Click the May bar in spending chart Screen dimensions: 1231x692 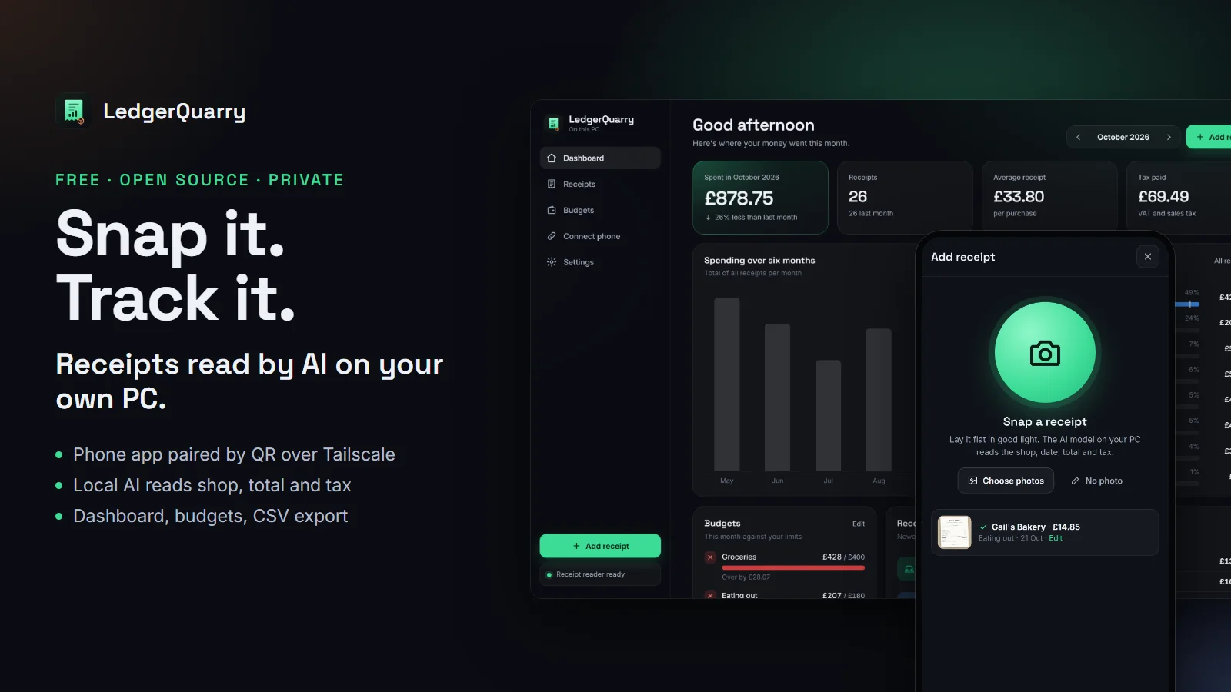(x=727, y=384)
